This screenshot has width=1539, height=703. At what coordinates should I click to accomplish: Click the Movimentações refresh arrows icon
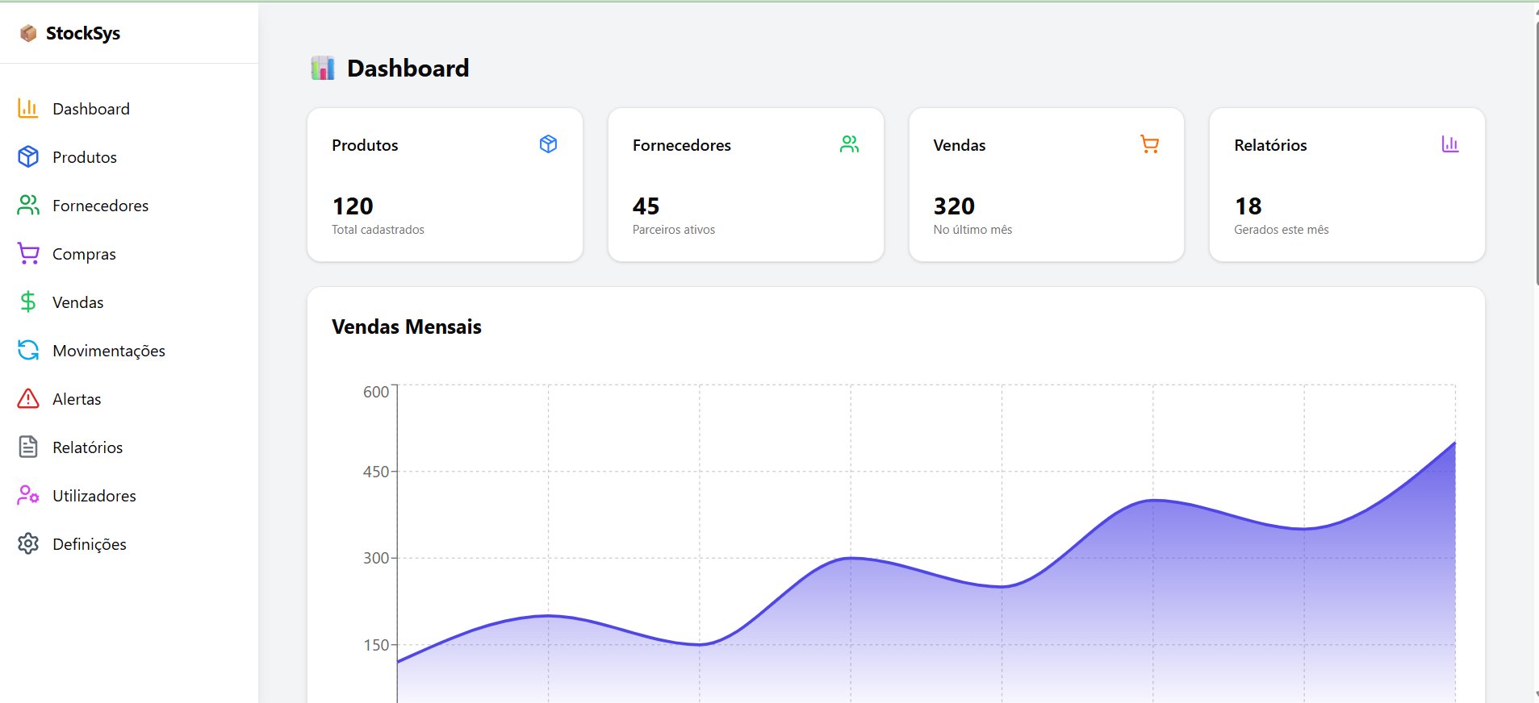28,351
